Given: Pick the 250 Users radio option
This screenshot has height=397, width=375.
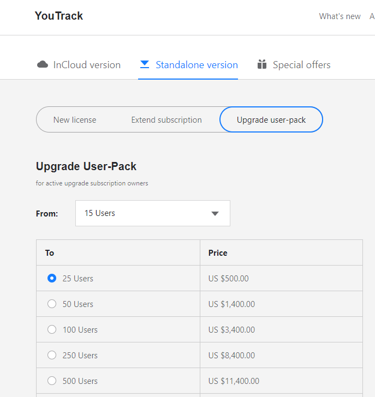Looking at the screenshot, I should coord(52,356).
